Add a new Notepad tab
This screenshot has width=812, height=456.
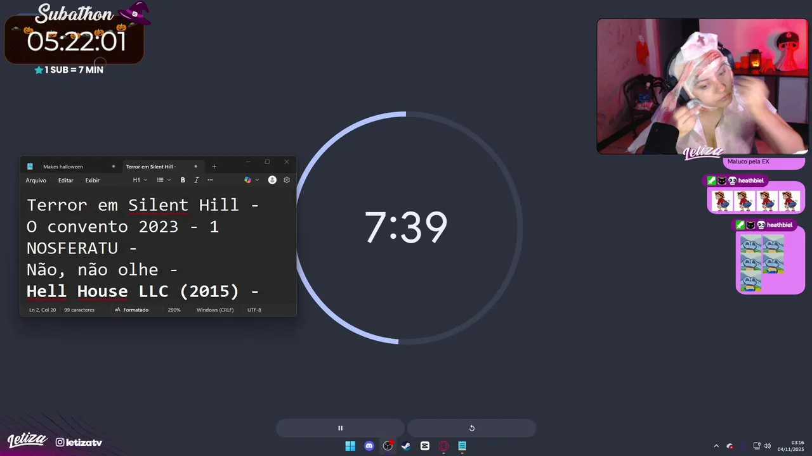click(x=214, y=167)
